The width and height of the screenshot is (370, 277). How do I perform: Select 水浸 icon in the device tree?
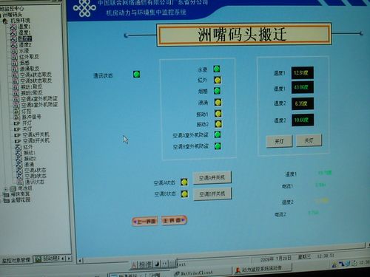click(x=15, y=51)
